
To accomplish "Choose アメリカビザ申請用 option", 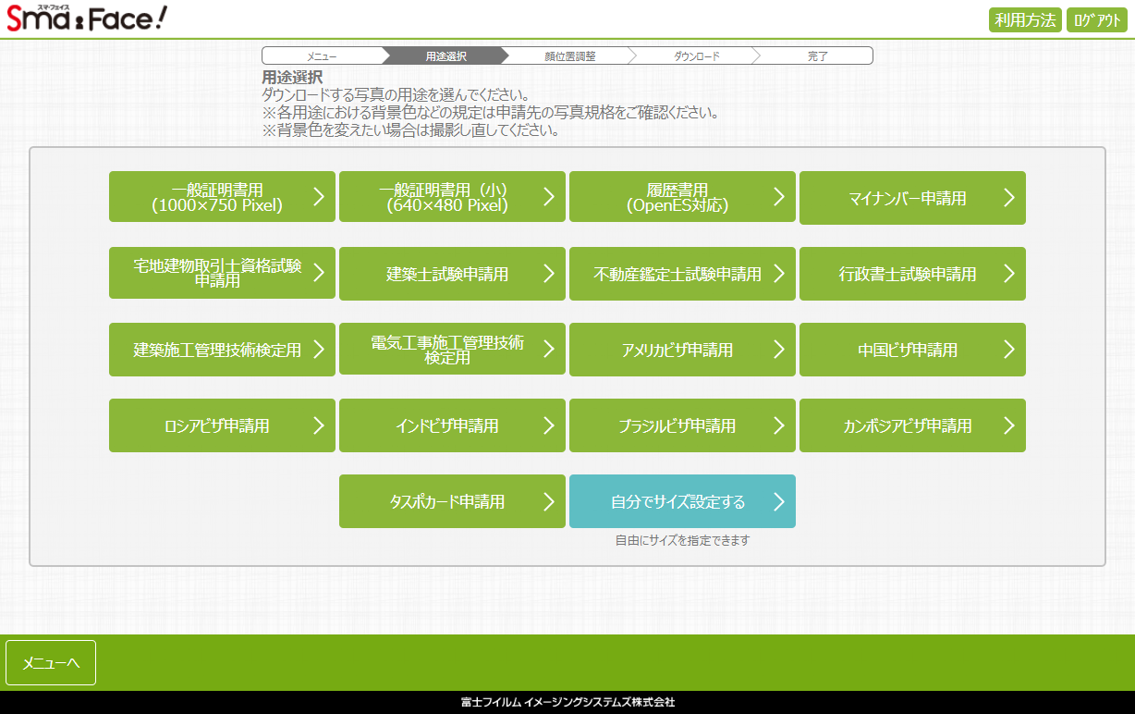I will pyautogui.click(x=677, y=350).
